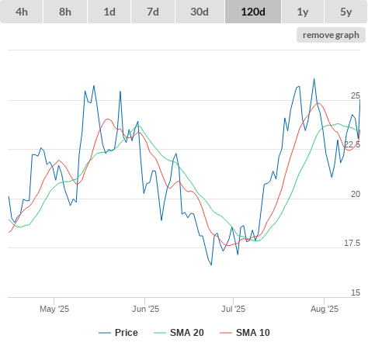Viewport: 368px width, 353px height.
Task: Click the remove graph button
Action: 331,35
